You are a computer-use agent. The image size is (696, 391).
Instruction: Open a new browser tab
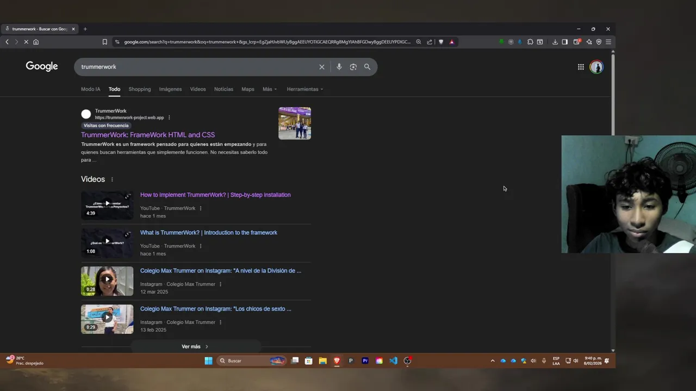pyautogui.click(x=85, y=29)
